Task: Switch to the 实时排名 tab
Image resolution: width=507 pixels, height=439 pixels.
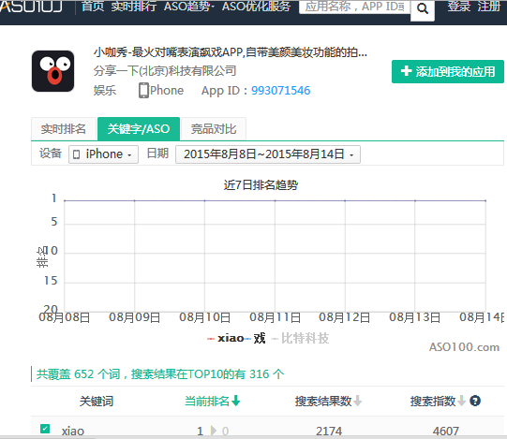Action: [64, 129]
